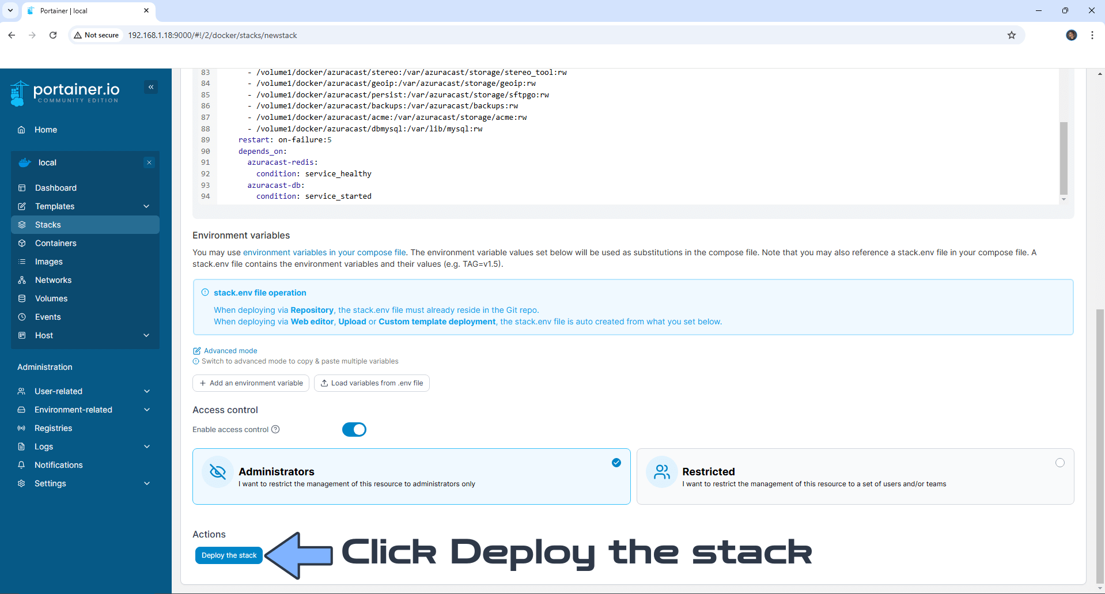
Task: Click the browser address bar URL
Action: point(213,35)
